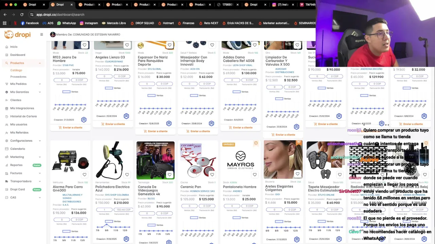Favorite Polichadora Electrica Azul heart icon

tap(127, 175)
